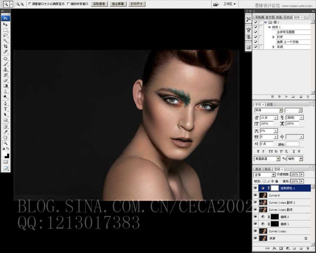
Task: Switch to the 通道 tab
Action: pos(258,169)
